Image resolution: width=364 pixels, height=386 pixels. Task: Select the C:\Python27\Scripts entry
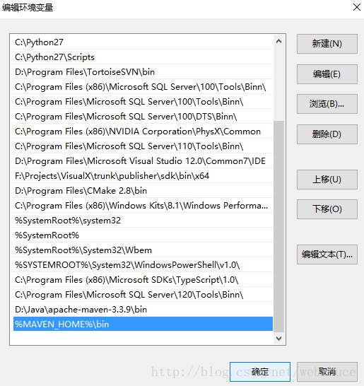pos(142,57)
